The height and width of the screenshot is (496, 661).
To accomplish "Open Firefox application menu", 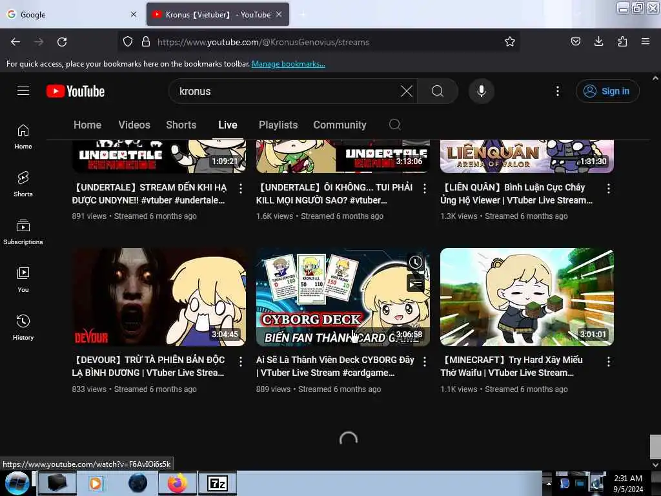I will point(646,41).
